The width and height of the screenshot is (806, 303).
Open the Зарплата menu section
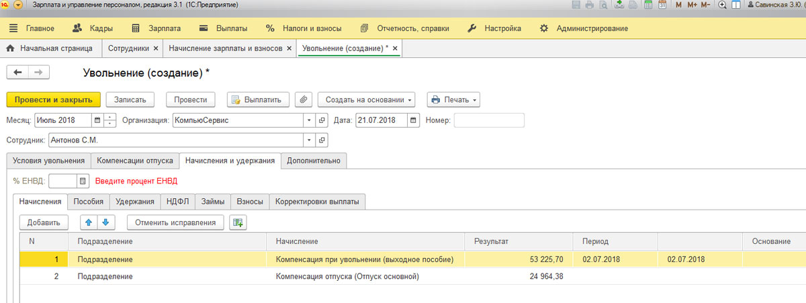coord(156,28)
